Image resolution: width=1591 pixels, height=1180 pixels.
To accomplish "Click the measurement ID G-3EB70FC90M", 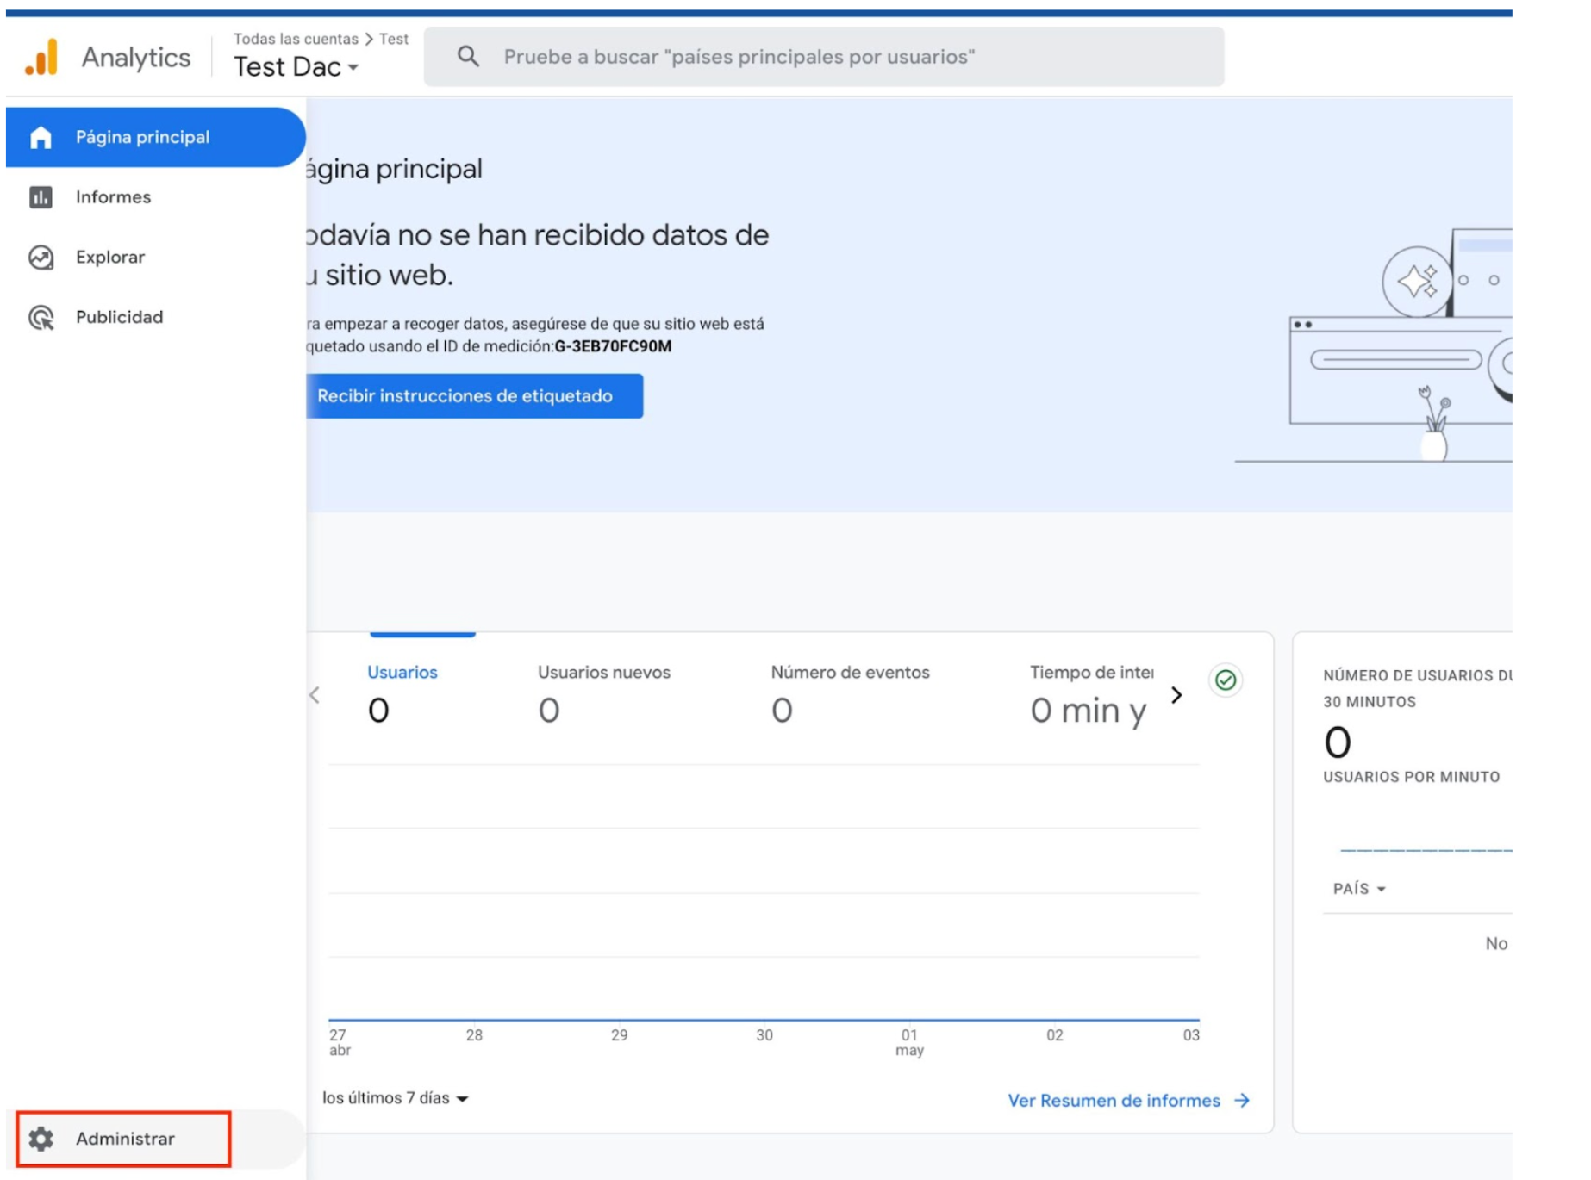I will 613,346.
